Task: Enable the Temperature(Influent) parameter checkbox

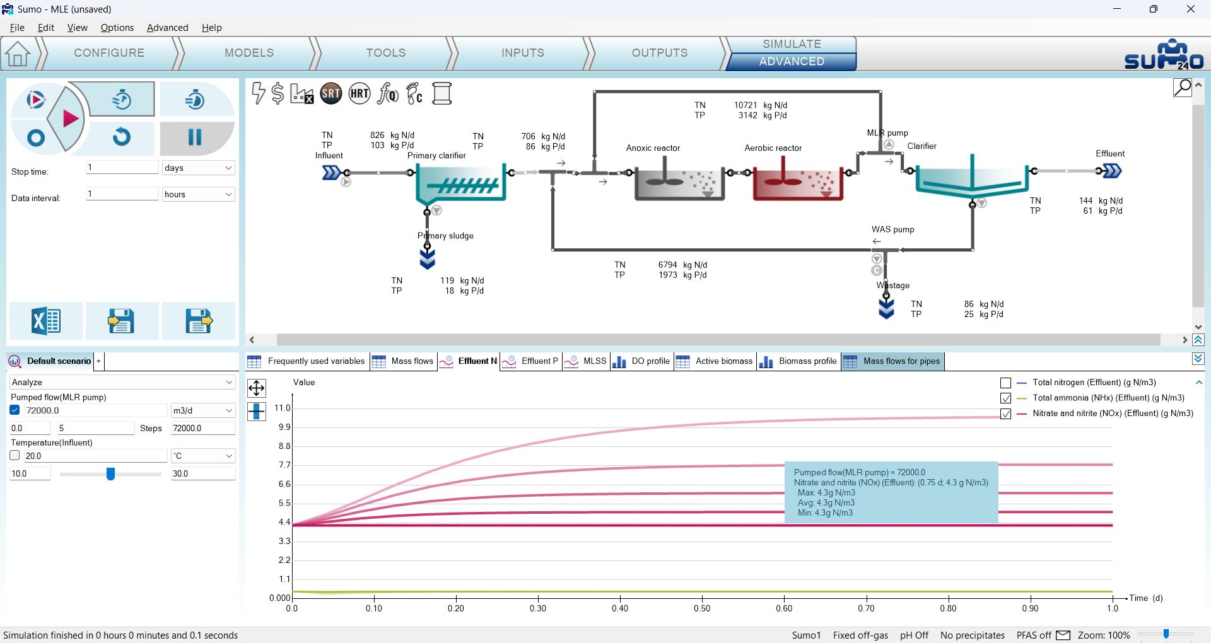Action: coord(15,456)
